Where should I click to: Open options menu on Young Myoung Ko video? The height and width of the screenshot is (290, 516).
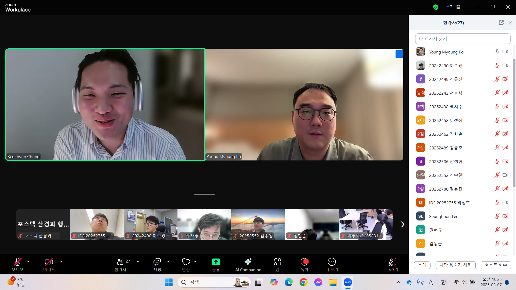click(399, 54)
